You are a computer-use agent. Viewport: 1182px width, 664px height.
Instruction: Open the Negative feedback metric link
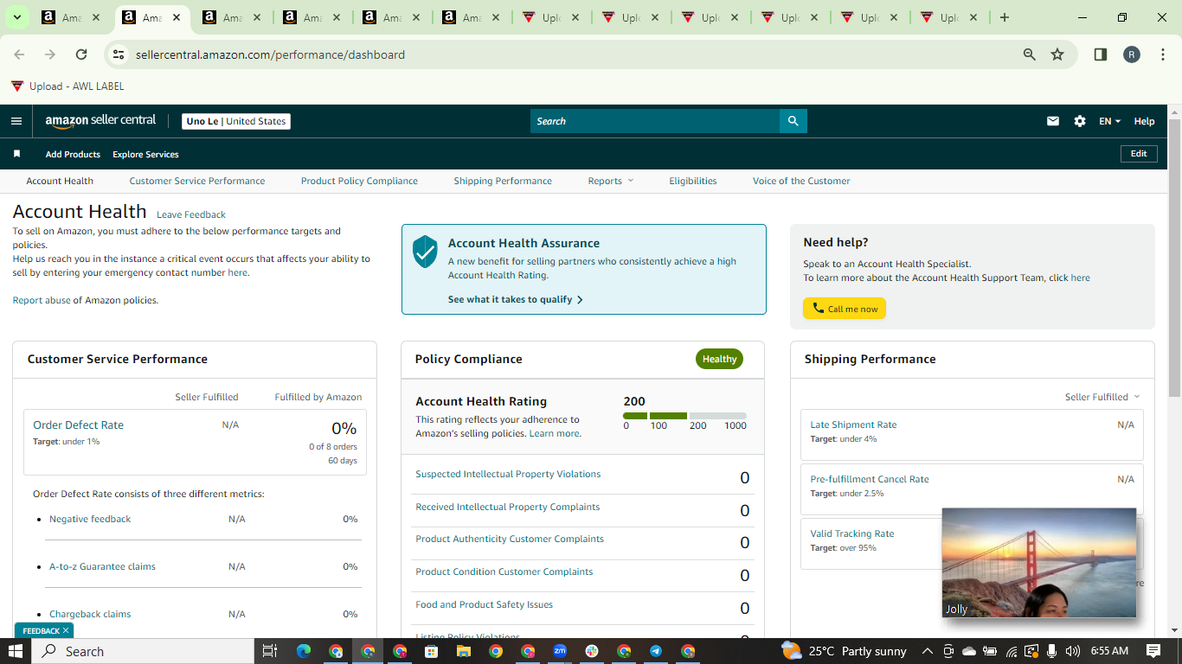pyautogui.click(x=90, y=519)
